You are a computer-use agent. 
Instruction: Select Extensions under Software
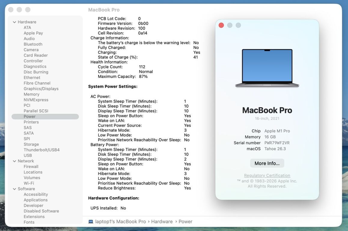coord(34,217)
